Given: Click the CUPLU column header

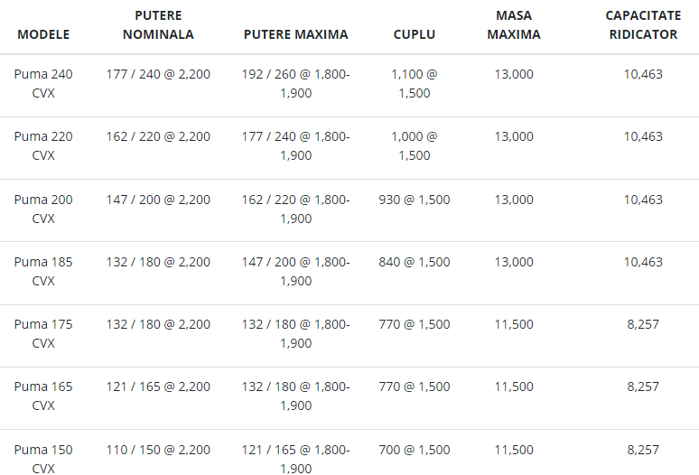Looking at the screenshot, I should (415, 34).
